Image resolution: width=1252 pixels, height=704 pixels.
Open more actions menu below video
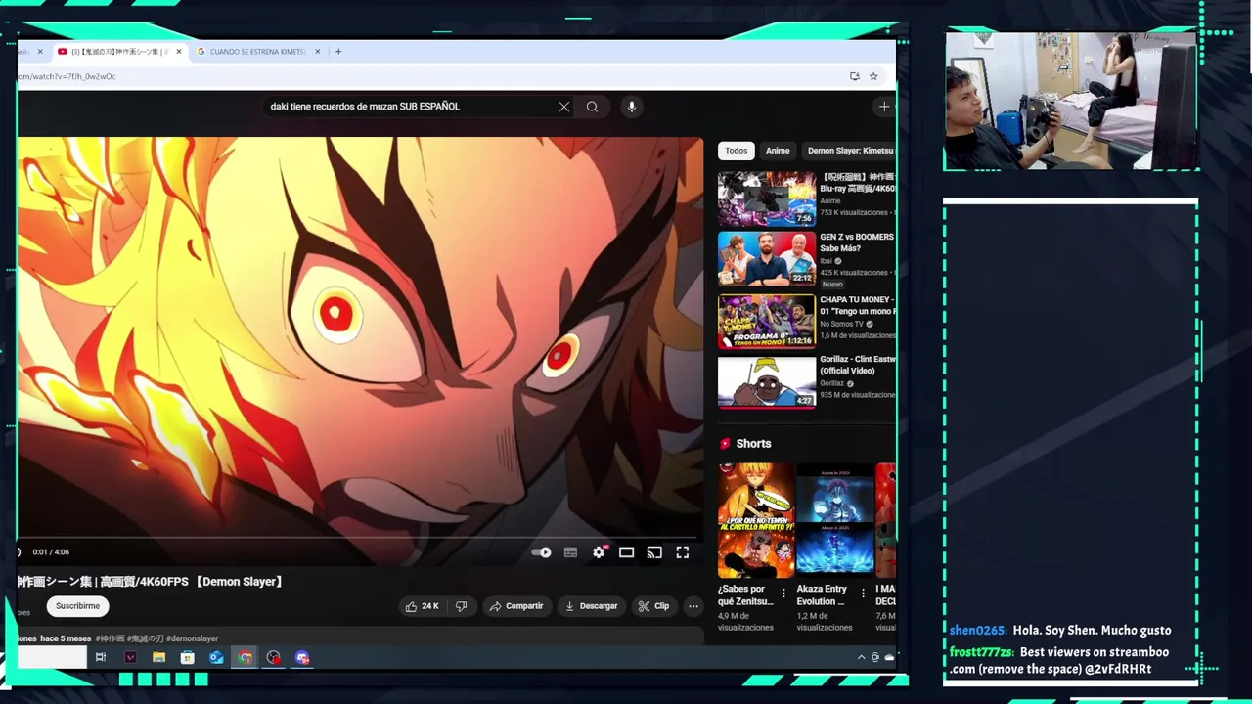(x=693, y=606)
